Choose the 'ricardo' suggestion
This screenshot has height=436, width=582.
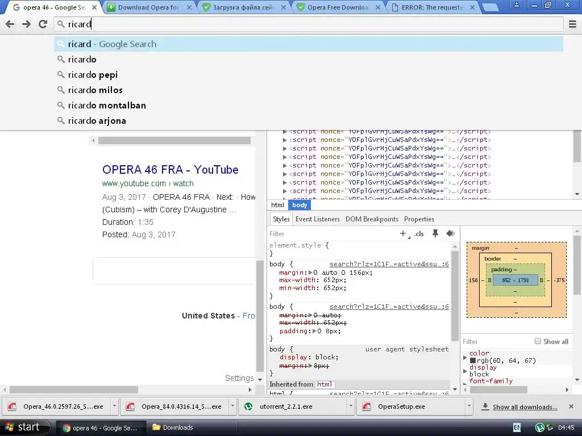[x=309, y=59]
